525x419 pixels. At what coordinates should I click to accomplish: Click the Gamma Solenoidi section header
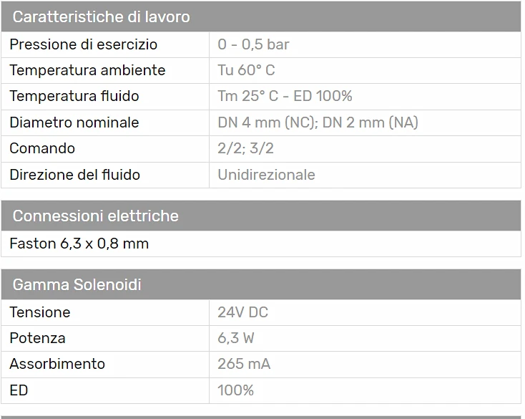(261, 284)
